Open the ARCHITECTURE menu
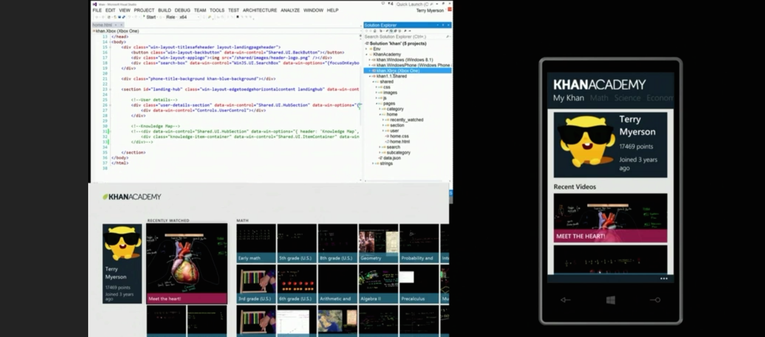This screenshot has height=337, width=765. pyautogui.click(x=259, y=10)
